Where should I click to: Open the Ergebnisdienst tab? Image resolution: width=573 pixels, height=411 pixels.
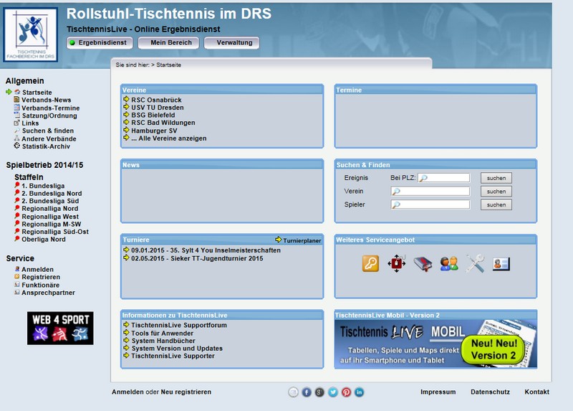(97, 43)
